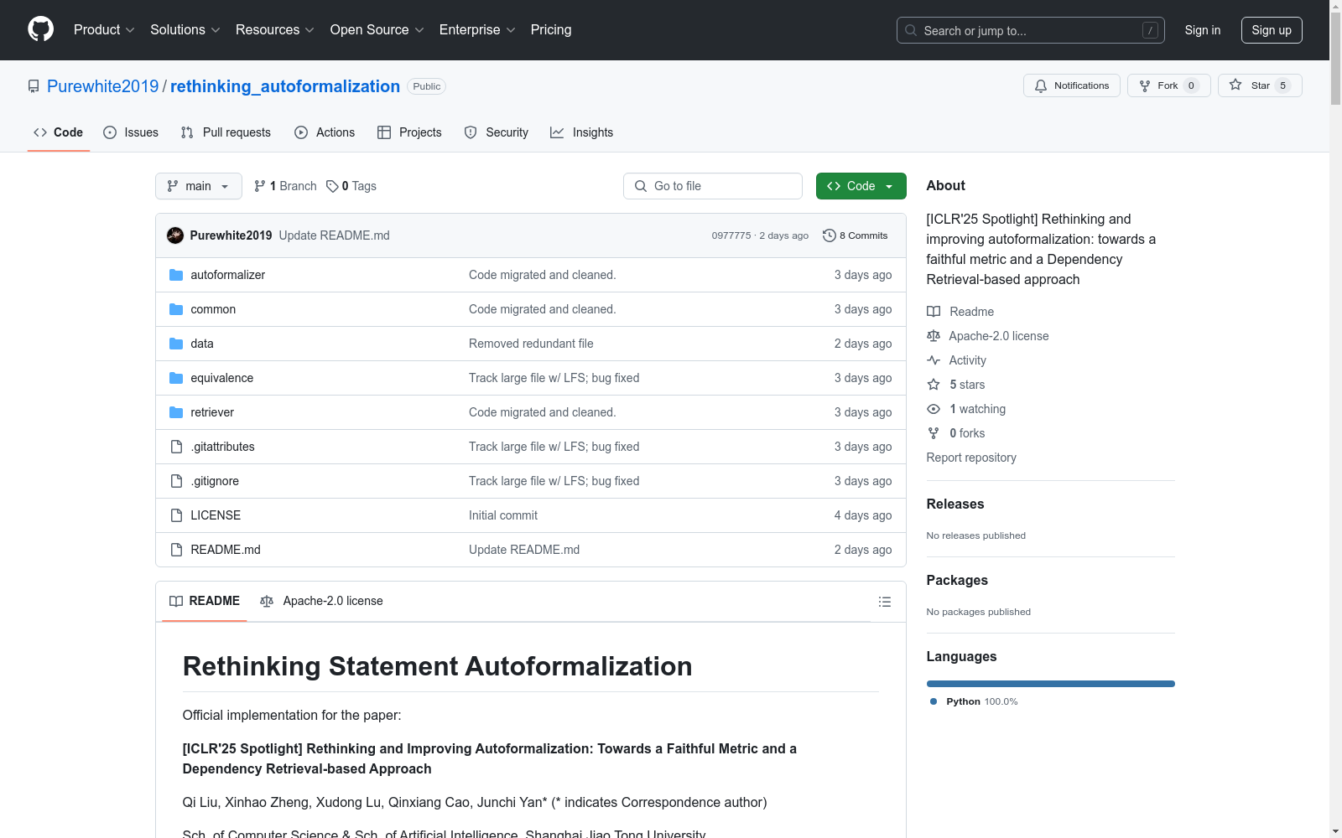
Task: Open the README outline list icon
Action: click(x=884, y=602)
